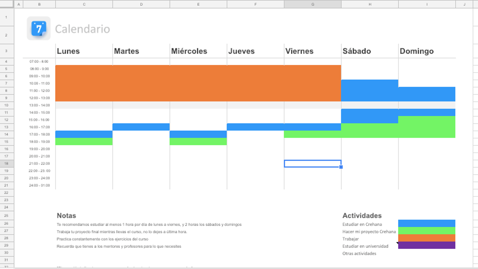This screenshot has width=478, height=269.
Task: Click the select-all corner of the sheet
Action: (7, 4)
